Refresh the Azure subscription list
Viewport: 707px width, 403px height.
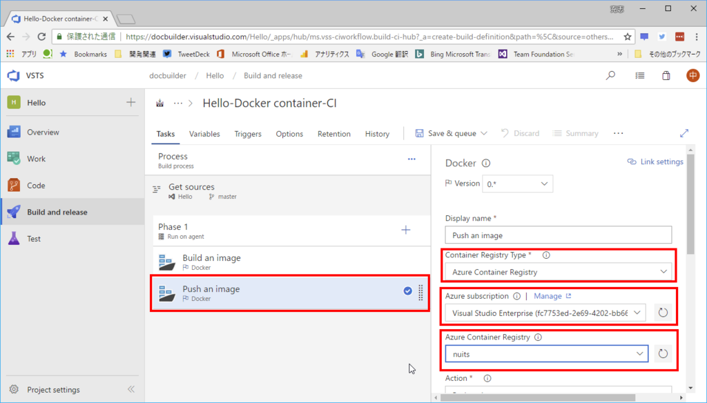[663, 313]
